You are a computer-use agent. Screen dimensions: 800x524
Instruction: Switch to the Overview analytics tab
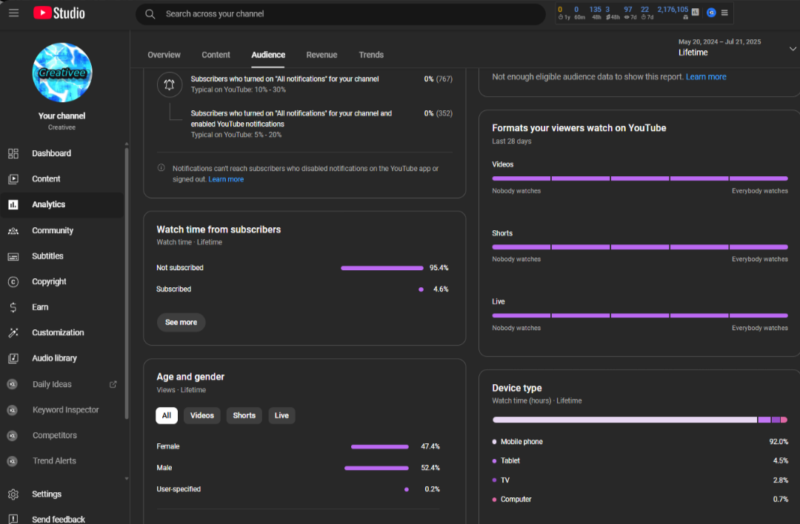click(164, 55)
